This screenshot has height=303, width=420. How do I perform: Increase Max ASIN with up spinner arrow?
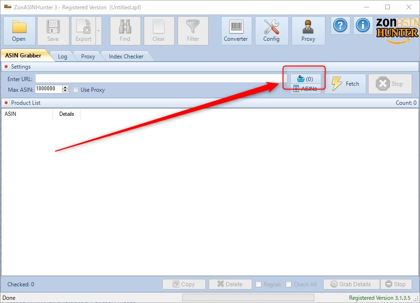65,87
